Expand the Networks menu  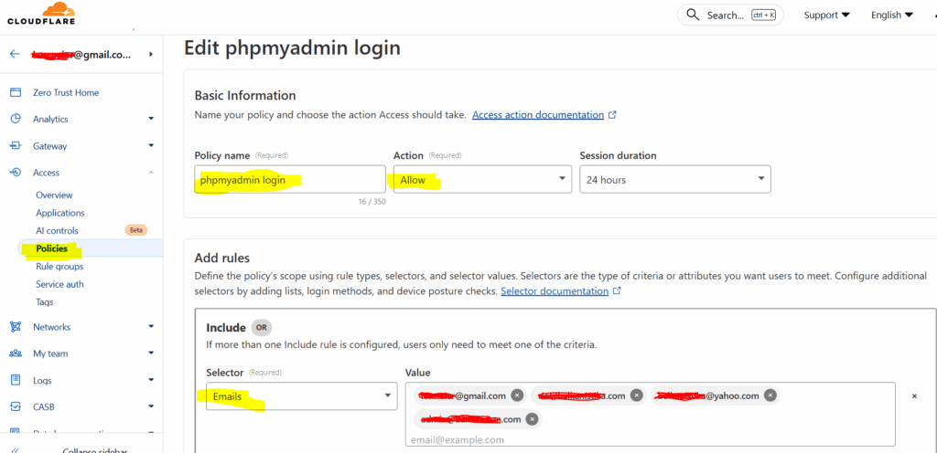point(151,327)
